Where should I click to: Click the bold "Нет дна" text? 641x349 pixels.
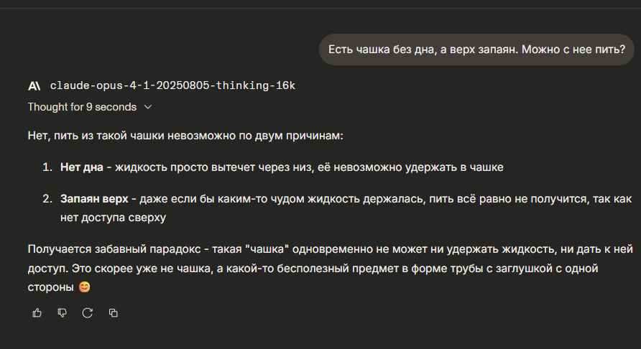pyautogui.click(x=81, y=167)
